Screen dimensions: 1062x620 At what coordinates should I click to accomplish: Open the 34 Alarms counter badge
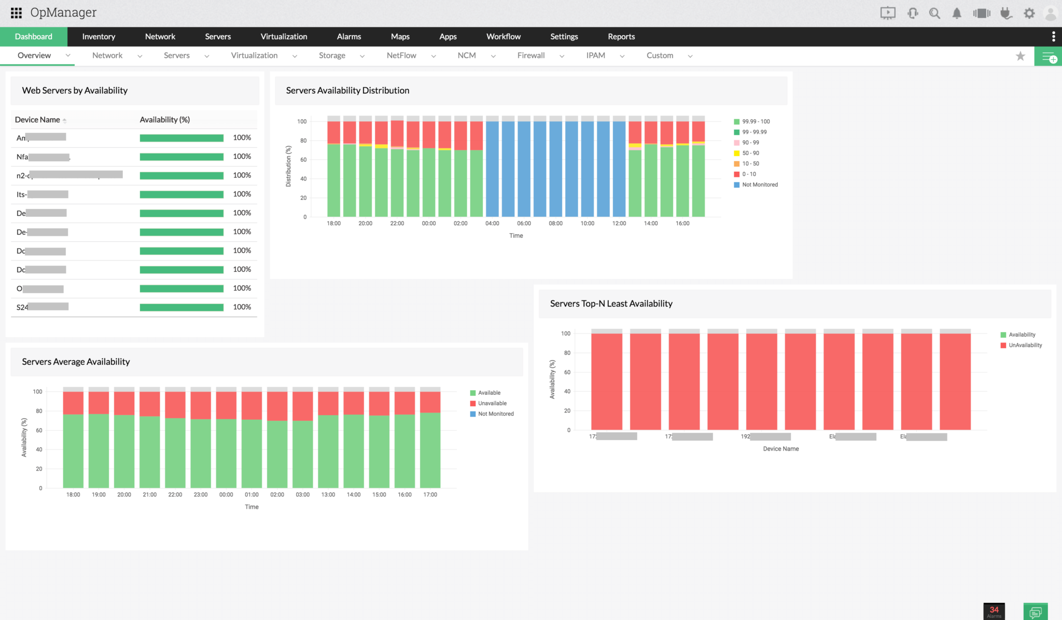click(x=994, y=612)
